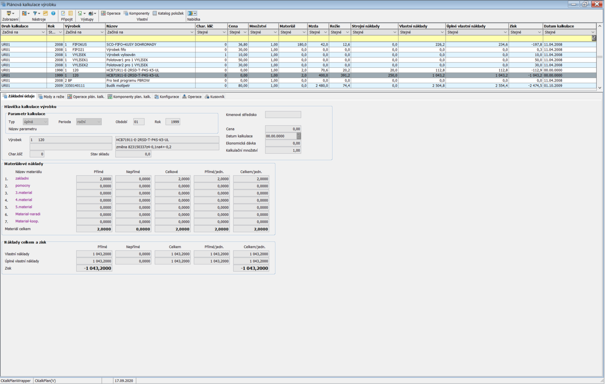
Task: Click the printer icon in Výstupy
Action: pos(91,13)
